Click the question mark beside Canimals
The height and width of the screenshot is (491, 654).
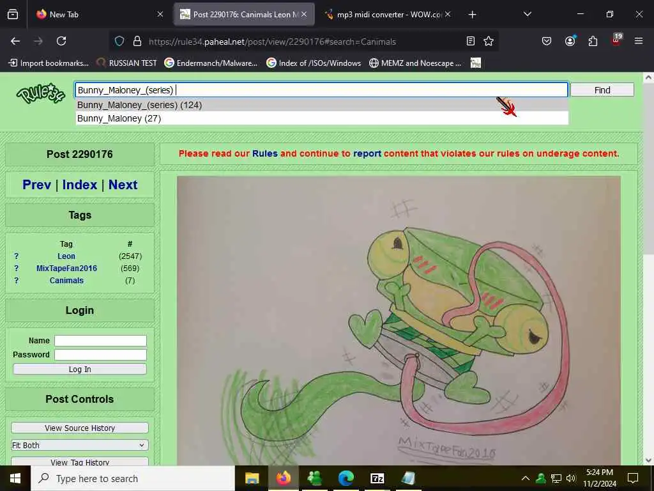(16, 280)
